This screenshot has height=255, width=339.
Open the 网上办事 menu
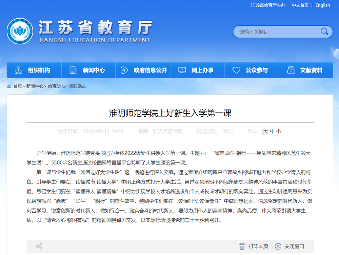pos(197,70)
